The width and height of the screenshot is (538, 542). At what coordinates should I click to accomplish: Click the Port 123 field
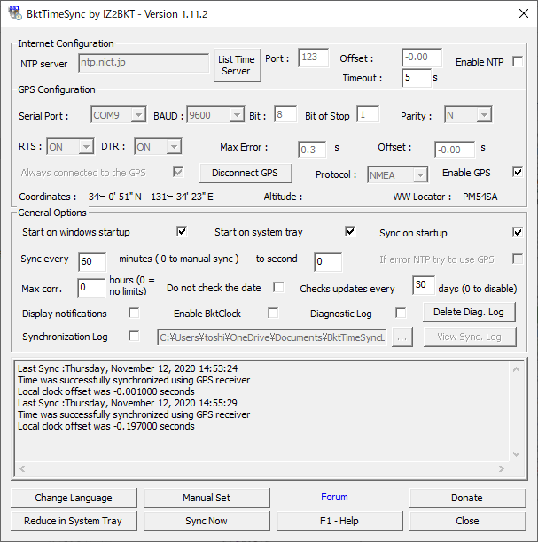coord(313,58)
